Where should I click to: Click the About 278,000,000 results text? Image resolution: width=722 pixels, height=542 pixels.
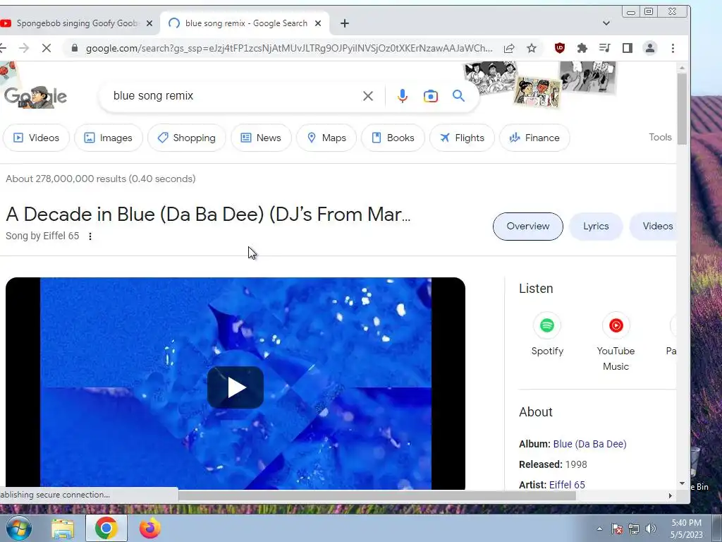point(101,179)
